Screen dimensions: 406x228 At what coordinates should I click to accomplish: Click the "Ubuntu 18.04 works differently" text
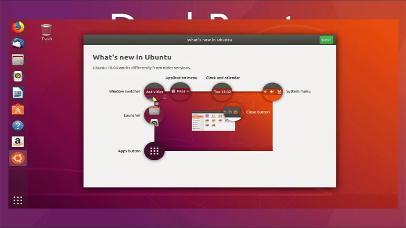point(142,68)
